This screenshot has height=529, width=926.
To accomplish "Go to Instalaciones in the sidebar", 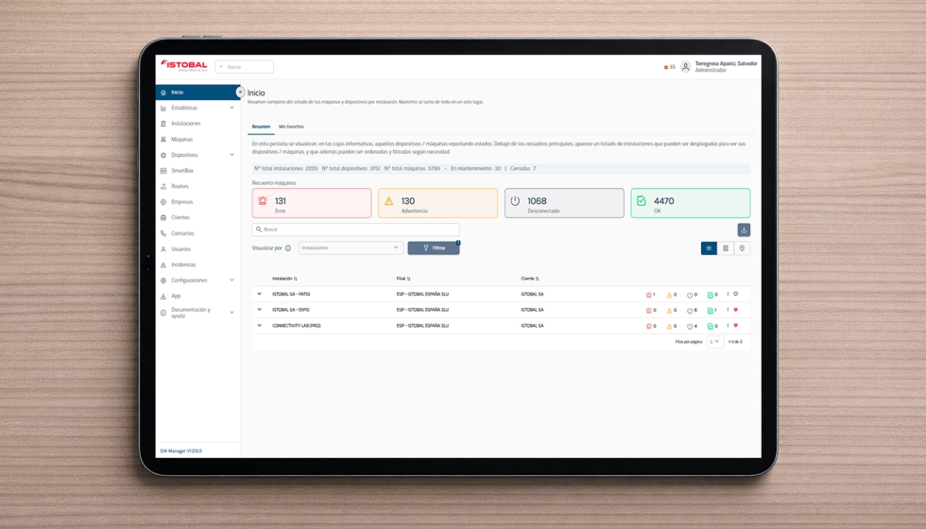I will [186, 124].
